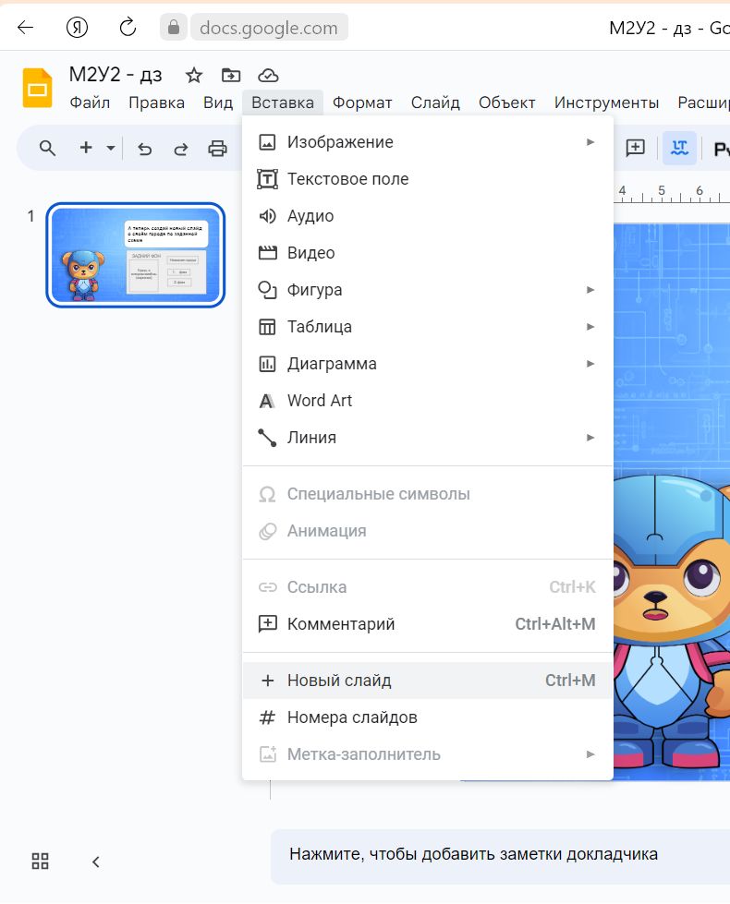Click the search magnifier in the toolbar
Viewport: 730px width, 904px height.
tap(47, 148)
